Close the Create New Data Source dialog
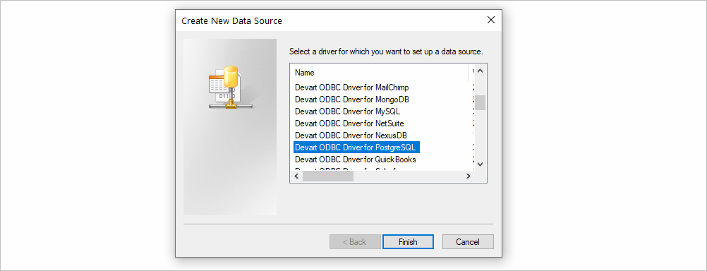Image resolution: width=707 pixels, height=271 pixels. click(x=491, y=20)
